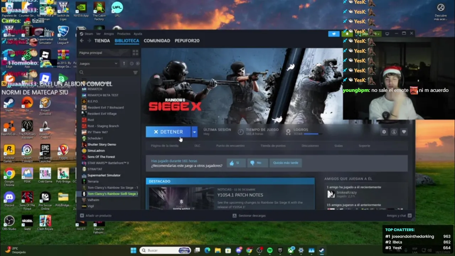
Task: Select RV There Yet? game
Action: (97, 132)
